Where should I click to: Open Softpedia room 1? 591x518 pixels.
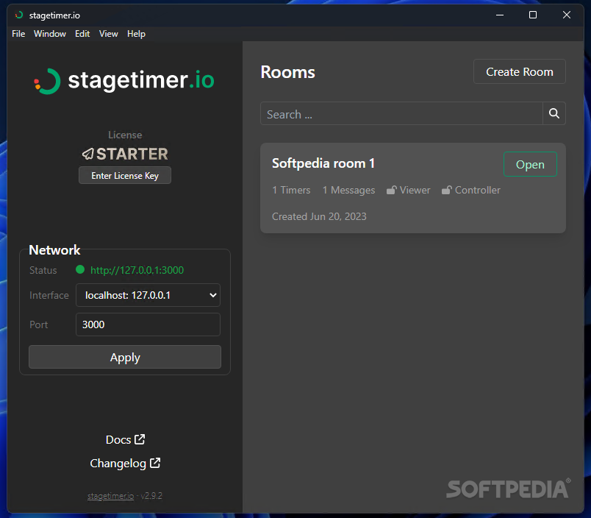[x=530, y=164]
